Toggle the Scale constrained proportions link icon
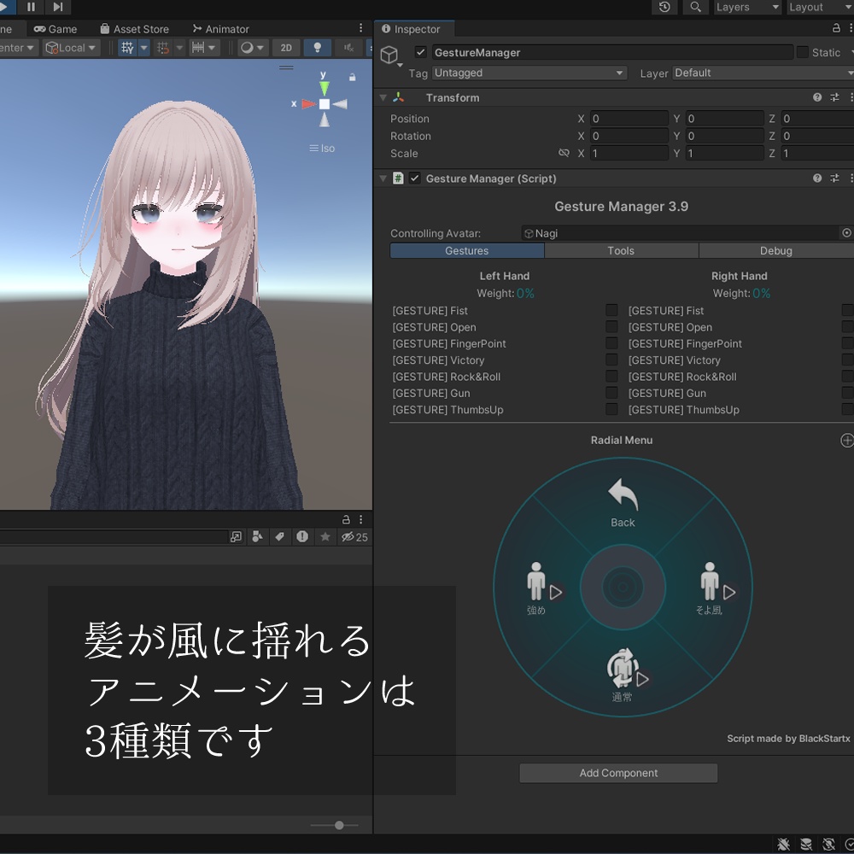This screenshot has height=854, width=854. (x=564, y=153)
